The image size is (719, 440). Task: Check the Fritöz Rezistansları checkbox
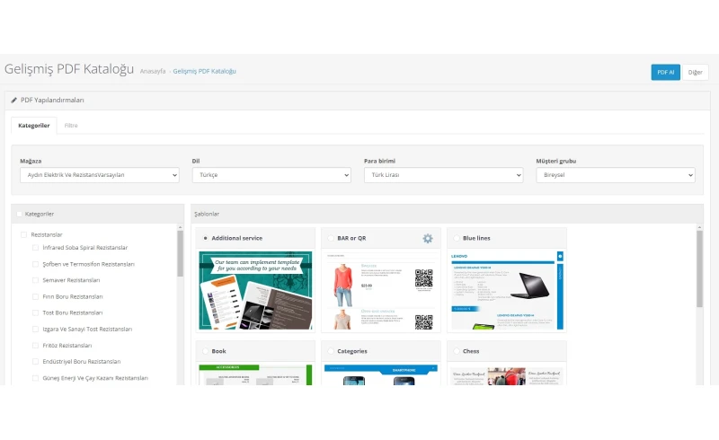(35, 345)
